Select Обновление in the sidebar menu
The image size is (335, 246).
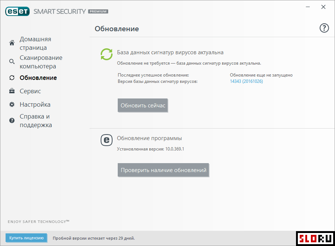pos(38,78)
